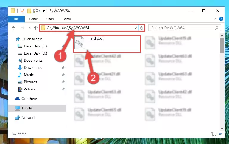Switch to the Share ribbon tab
Viewport: 229px width, 144px height.
coord(51,19)
